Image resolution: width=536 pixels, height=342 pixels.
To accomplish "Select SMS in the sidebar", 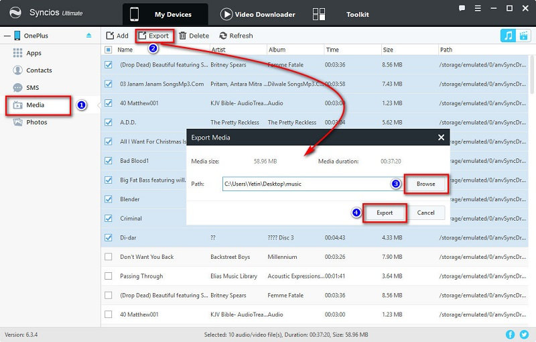I will [x=32, y=88].
